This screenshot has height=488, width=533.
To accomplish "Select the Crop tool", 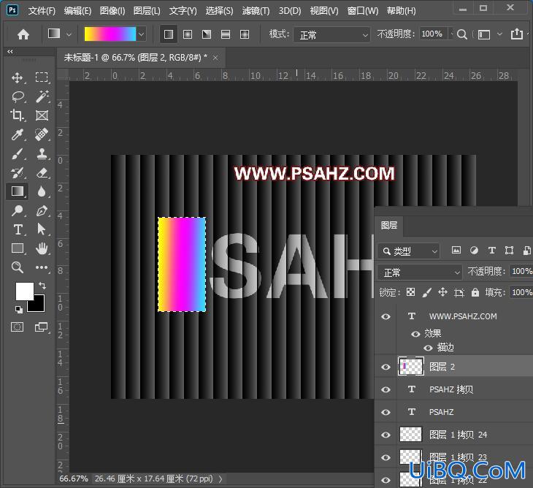I will (17, 115).
